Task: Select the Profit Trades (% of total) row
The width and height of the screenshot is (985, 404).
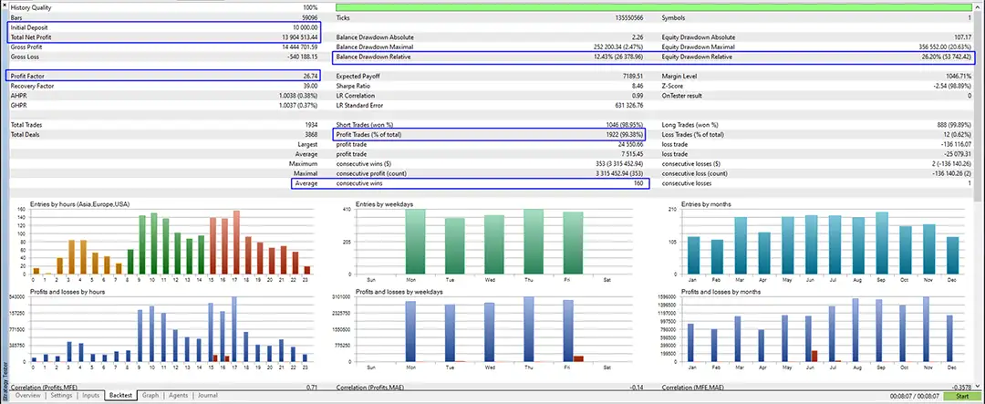Action: [490, 134]
